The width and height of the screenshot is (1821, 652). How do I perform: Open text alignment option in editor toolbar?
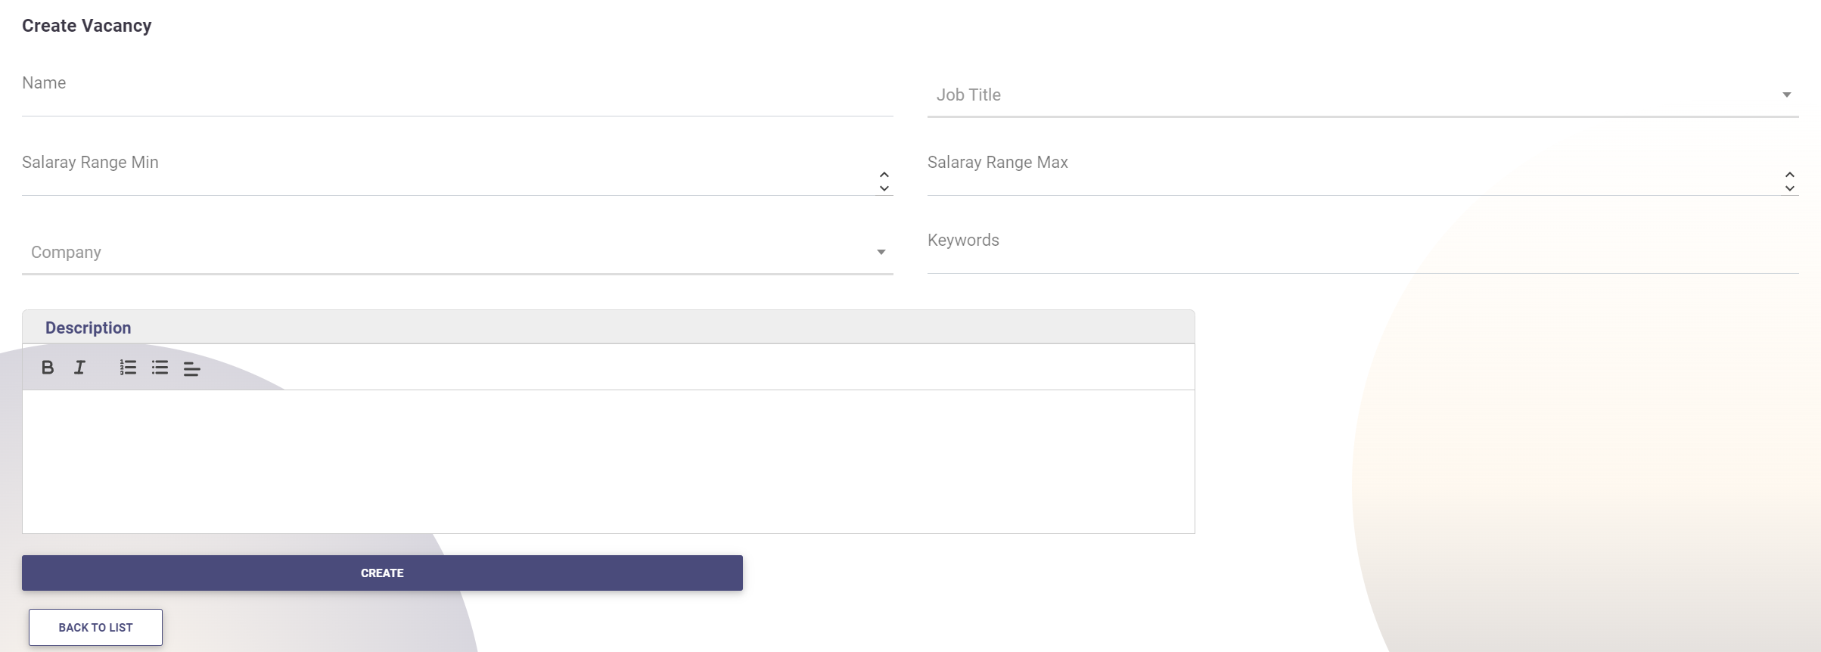[x=191, y=368]
